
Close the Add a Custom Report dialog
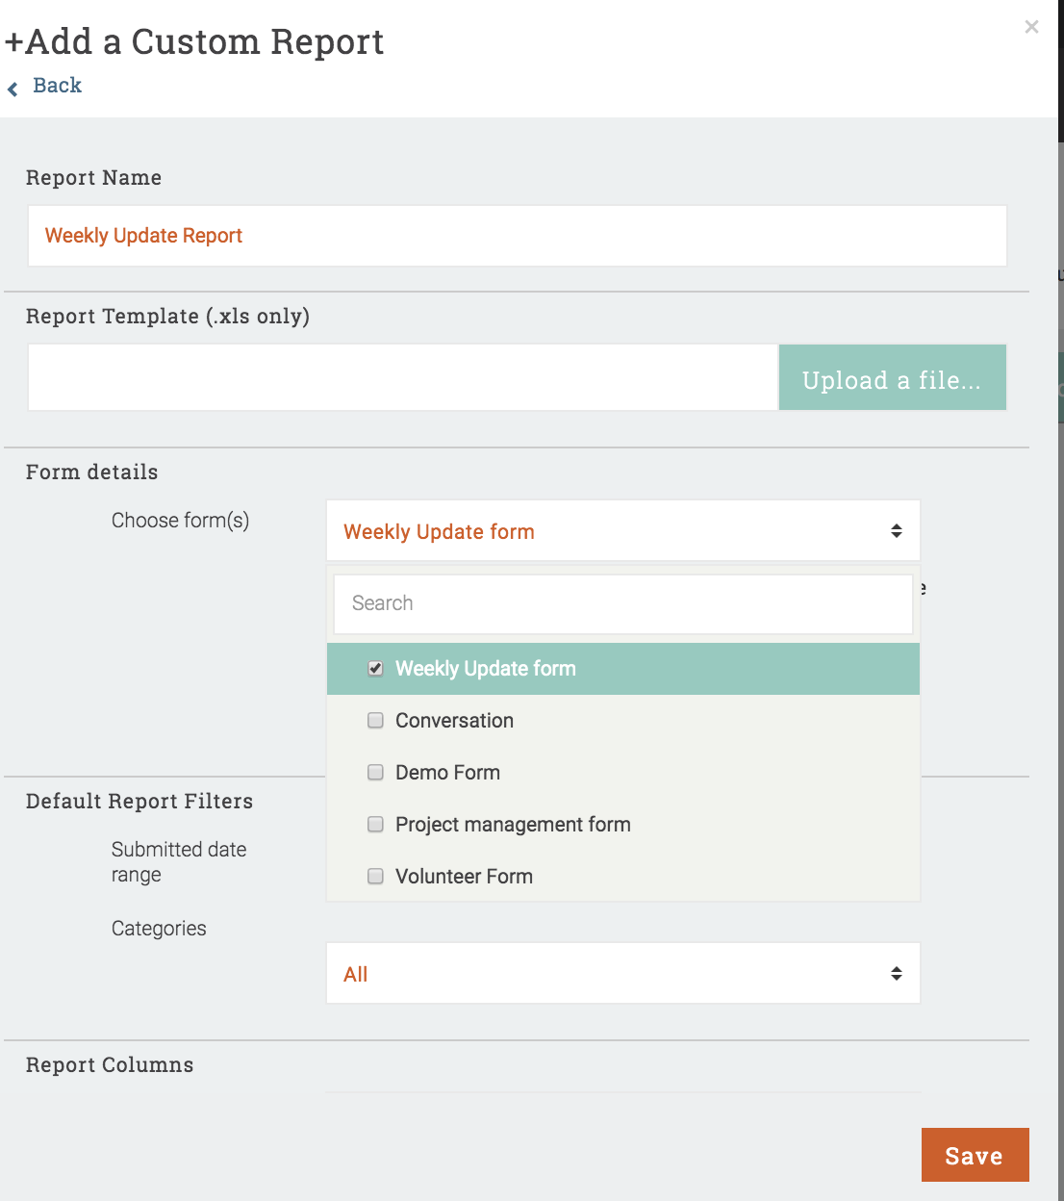tap(1031, 27)
